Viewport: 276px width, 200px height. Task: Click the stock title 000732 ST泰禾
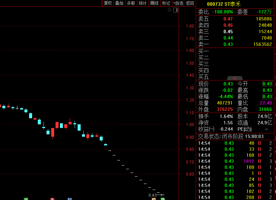click(x=224, y=4)
